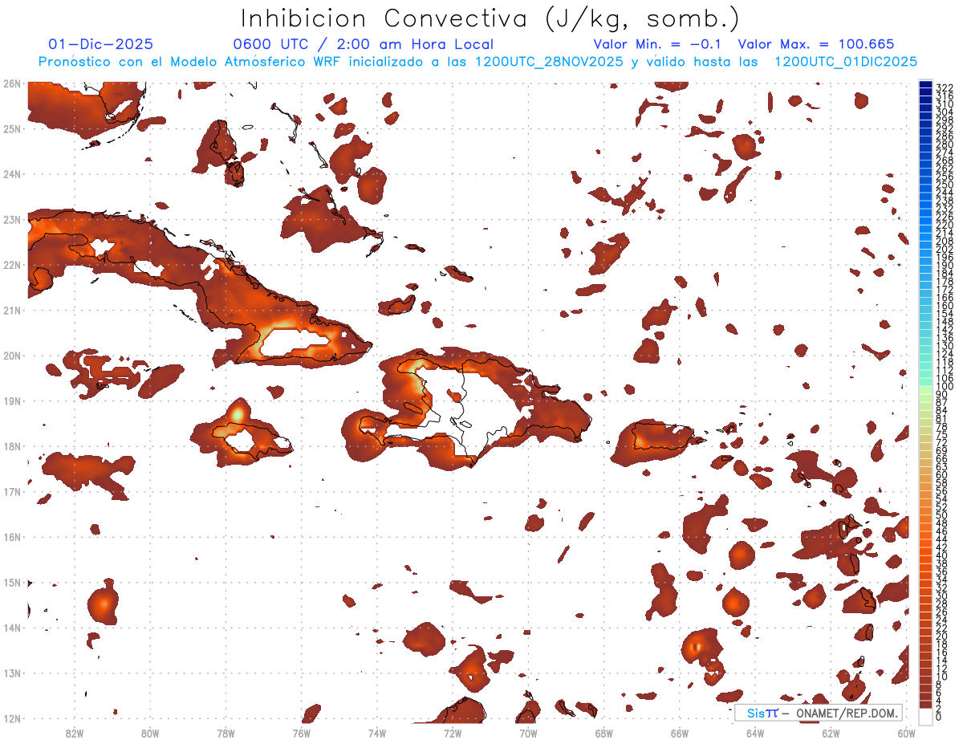The image size is (963, 744).
Task: Click the colorbar value label "322"
Action: [x=945, y=87]
